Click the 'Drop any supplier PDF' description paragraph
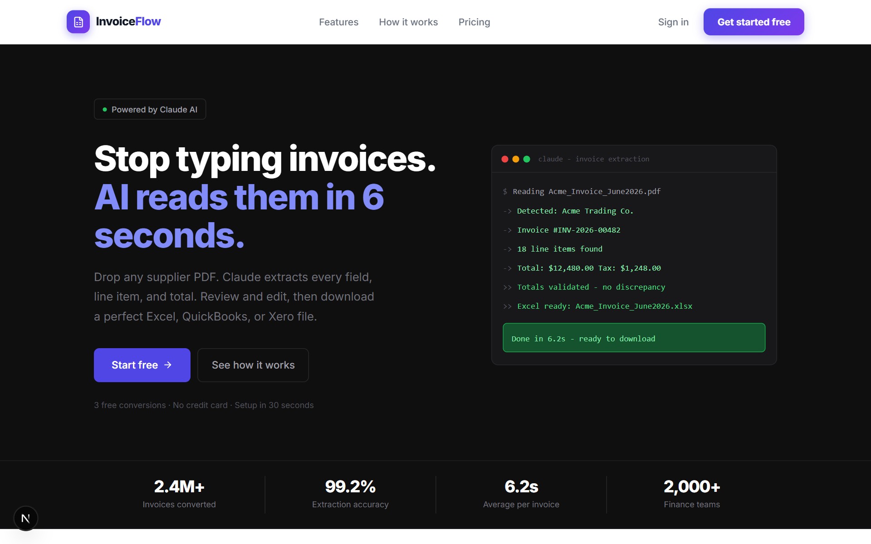Screen dimensions: 871x544 click(x=234, y=296)
